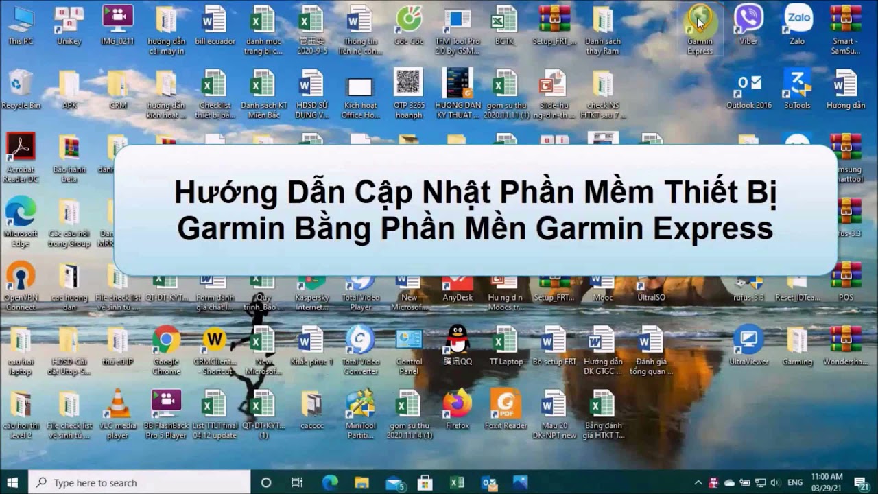The height and width of the screenshot is (494, 878).
Task: Open Total Video Converter shortcut
Action: click(360, 350)
